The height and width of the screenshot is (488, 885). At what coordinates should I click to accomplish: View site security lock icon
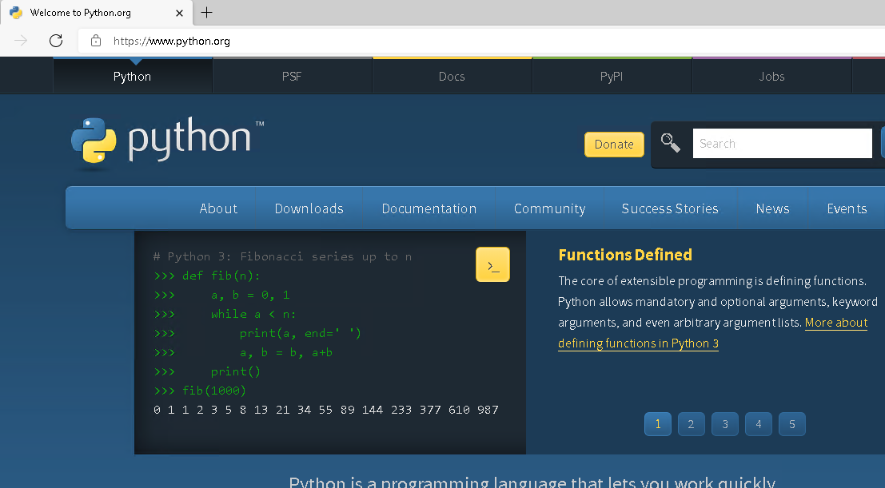click(96, 41)
